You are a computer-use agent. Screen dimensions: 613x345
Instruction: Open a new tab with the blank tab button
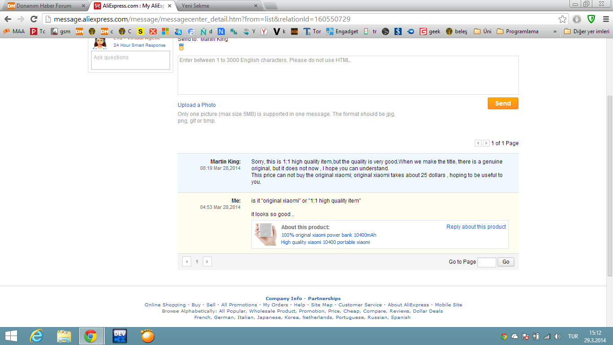pyautogui.click(x=270, y=6)
